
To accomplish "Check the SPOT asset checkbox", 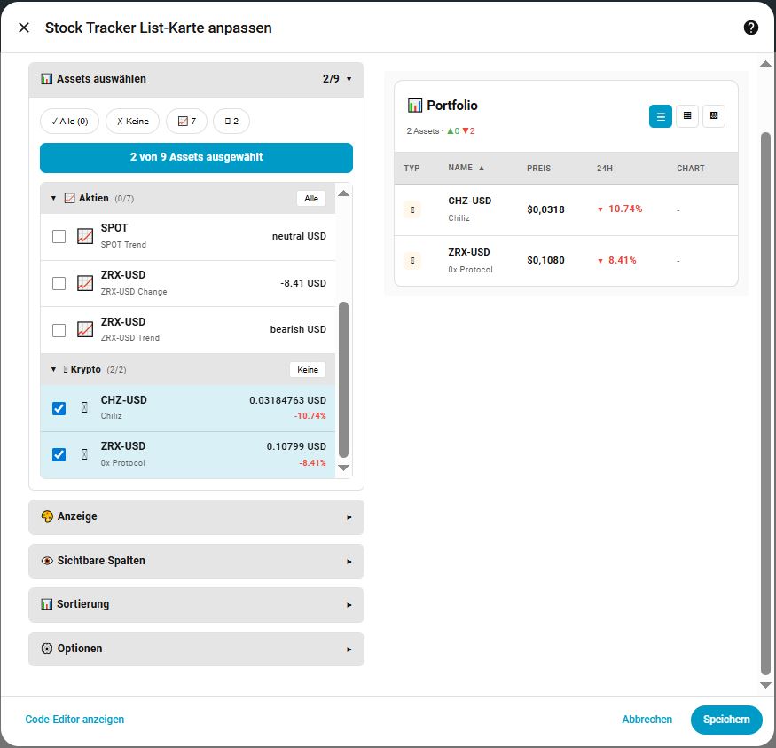I will pos(59,236).
